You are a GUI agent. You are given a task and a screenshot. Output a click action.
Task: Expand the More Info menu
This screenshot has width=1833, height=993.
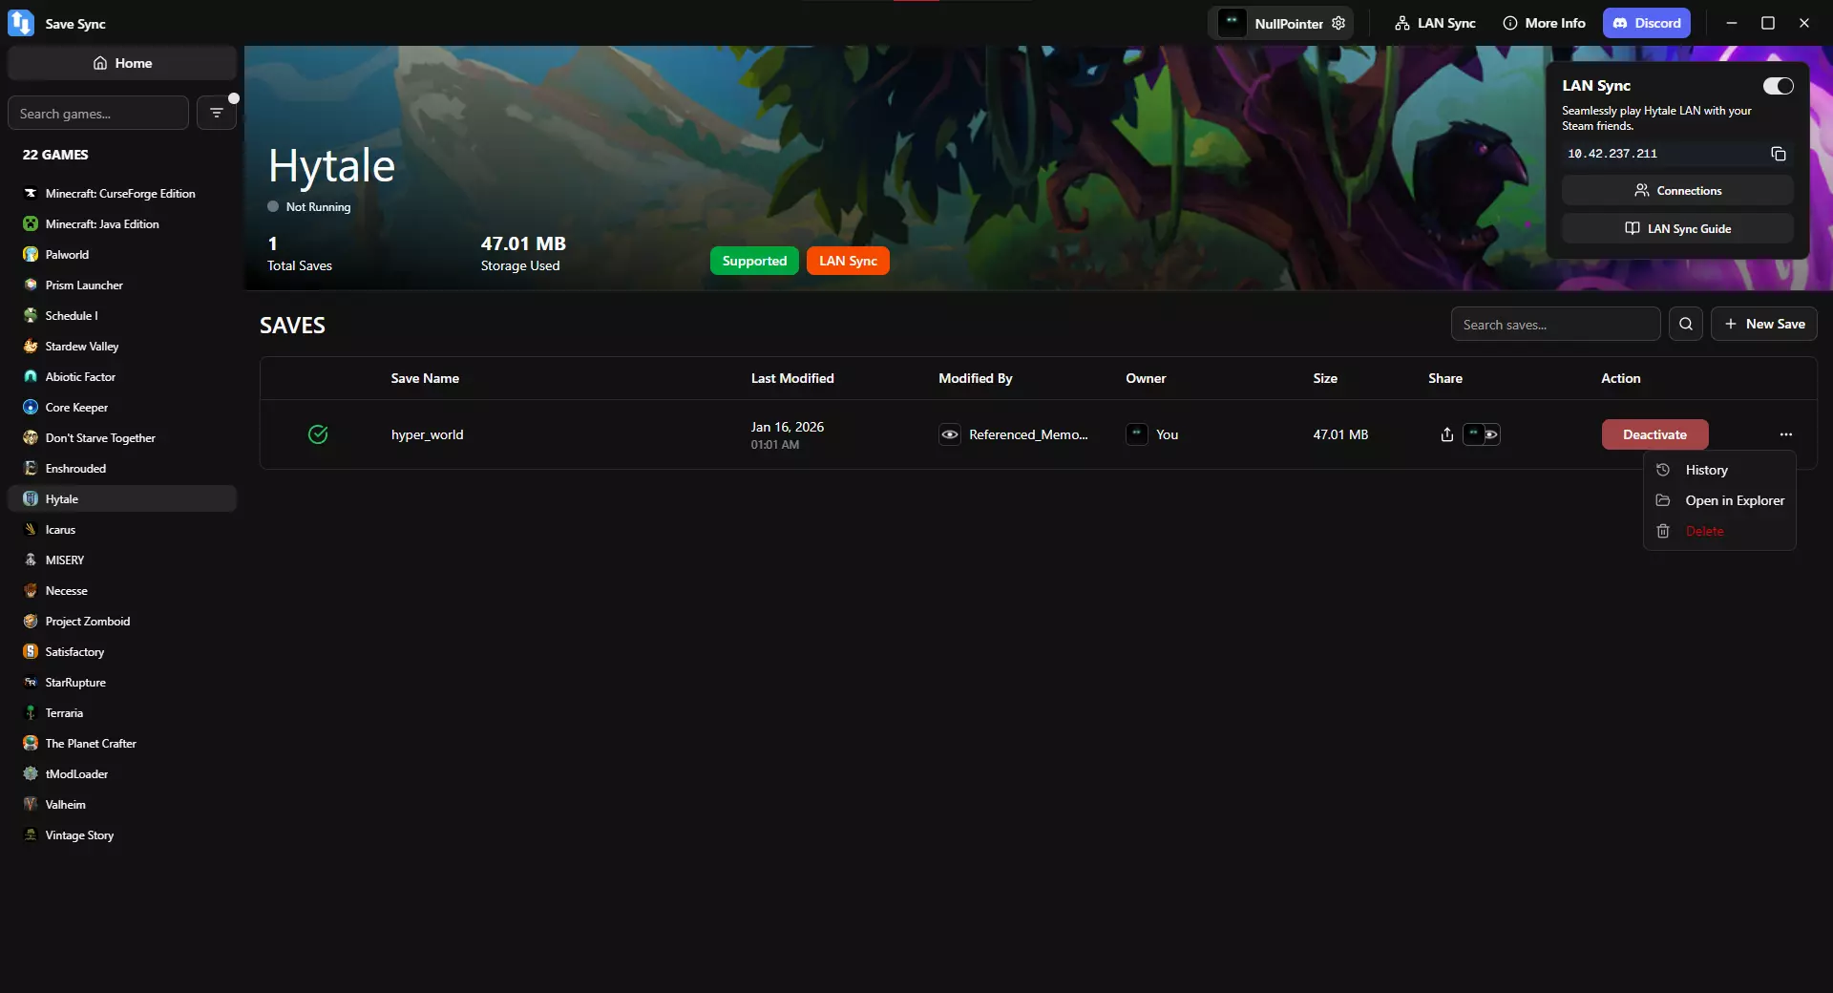click(1544, 23)
